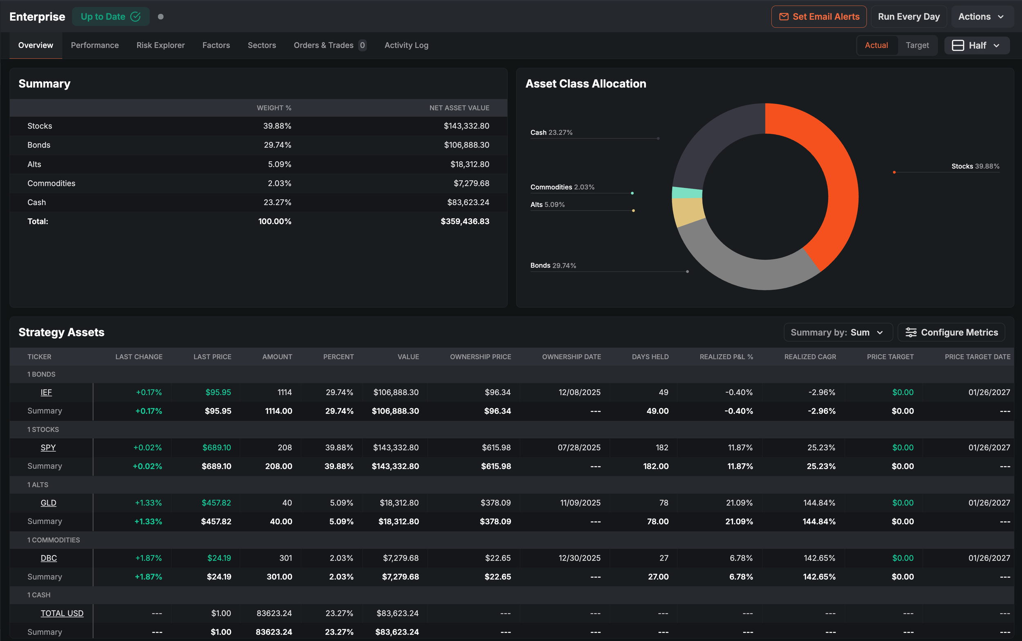Viewport: 1022px width, 641px height.
Task: Click the Orders & Trades count badge
Action: pyautogui.click(x=362, y=45)
